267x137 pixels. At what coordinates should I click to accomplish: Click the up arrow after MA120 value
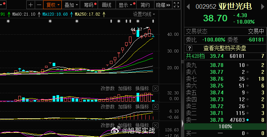(x=72, y=14)
